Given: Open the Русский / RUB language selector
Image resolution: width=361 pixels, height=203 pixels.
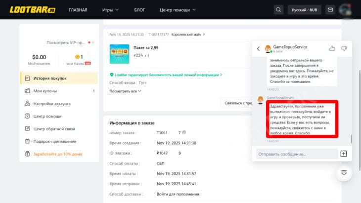Looking at the screenshot, I should click(304, 10).
